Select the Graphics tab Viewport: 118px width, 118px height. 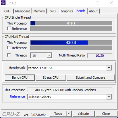pos(67,11)
